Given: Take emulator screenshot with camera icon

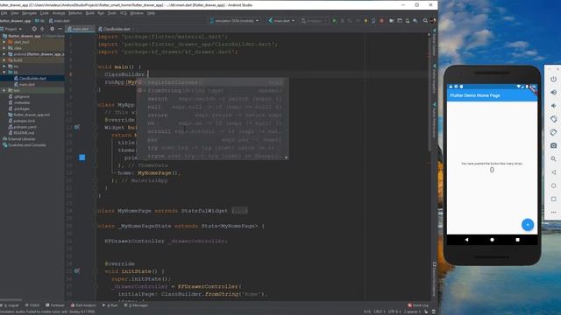Looking at the screenshot, I should (553, 145).
